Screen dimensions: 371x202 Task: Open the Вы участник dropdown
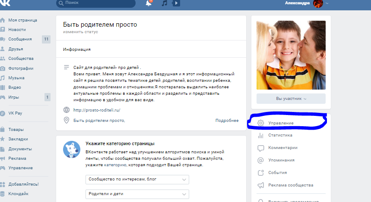coord(291,99)
